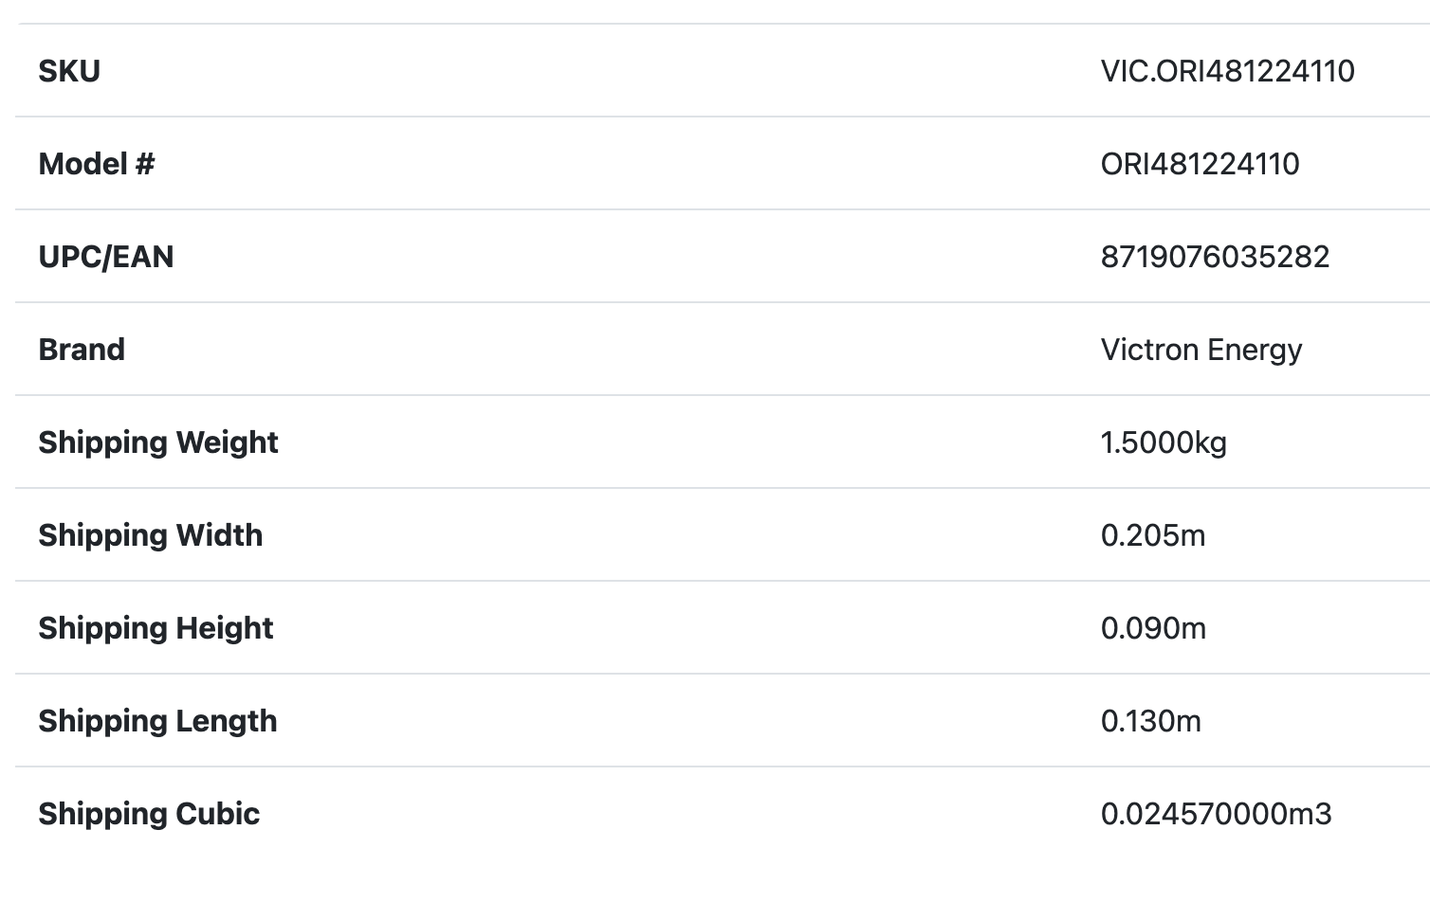Click the Model # label

(x=96, y=164)
